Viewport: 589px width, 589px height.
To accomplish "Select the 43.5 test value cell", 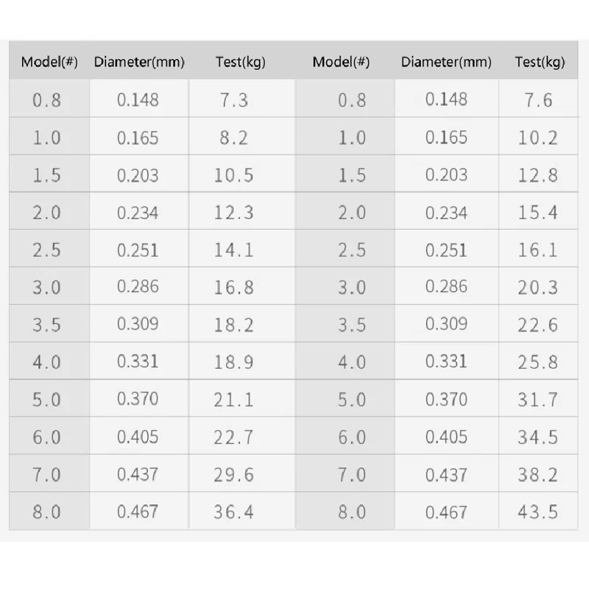I will [x=537, y=511].
